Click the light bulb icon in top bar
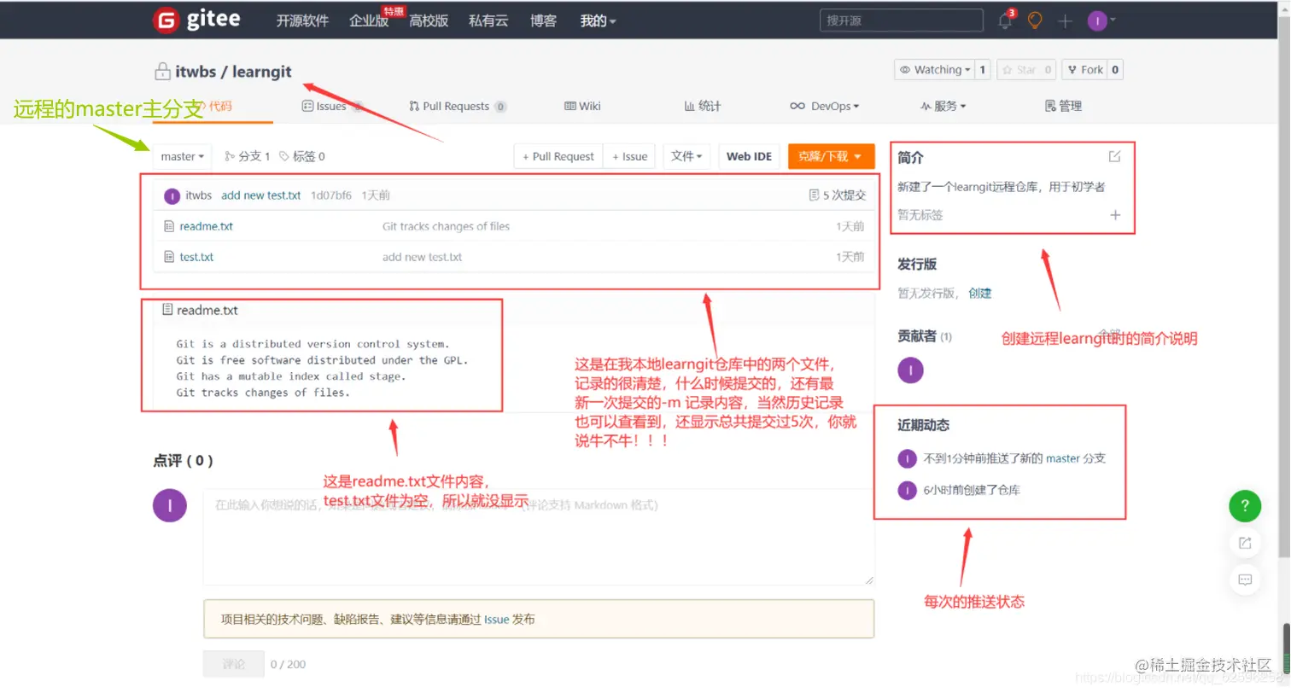 click(1035, 20)
